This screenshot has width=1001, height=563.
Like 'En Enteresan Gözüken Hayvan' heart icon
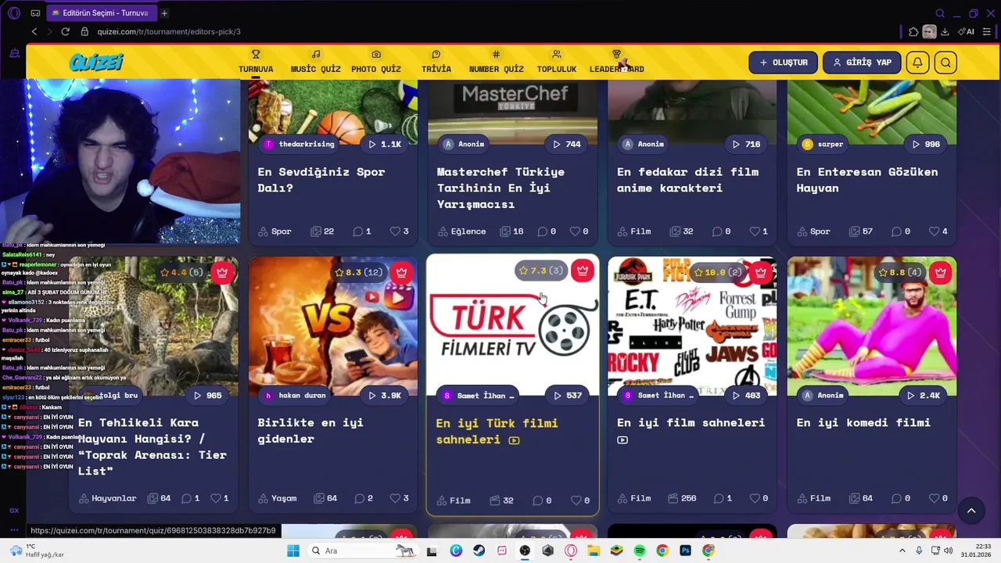click(x=934, y=231)
